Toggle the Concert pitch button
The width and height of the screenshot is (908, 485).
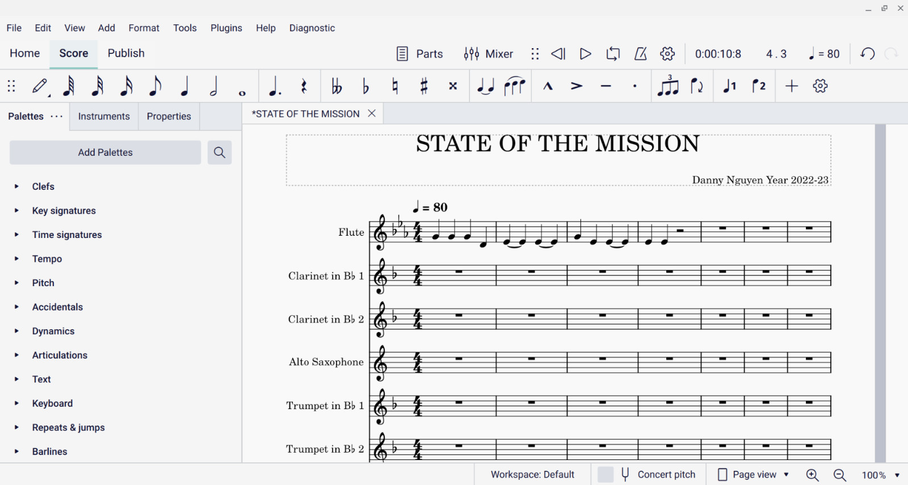point(658,474)
